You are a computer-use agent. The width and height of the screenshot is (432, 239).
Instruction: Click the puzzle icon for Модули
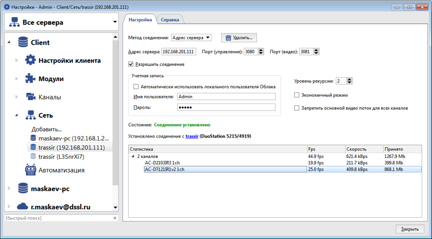coord(31,79)
